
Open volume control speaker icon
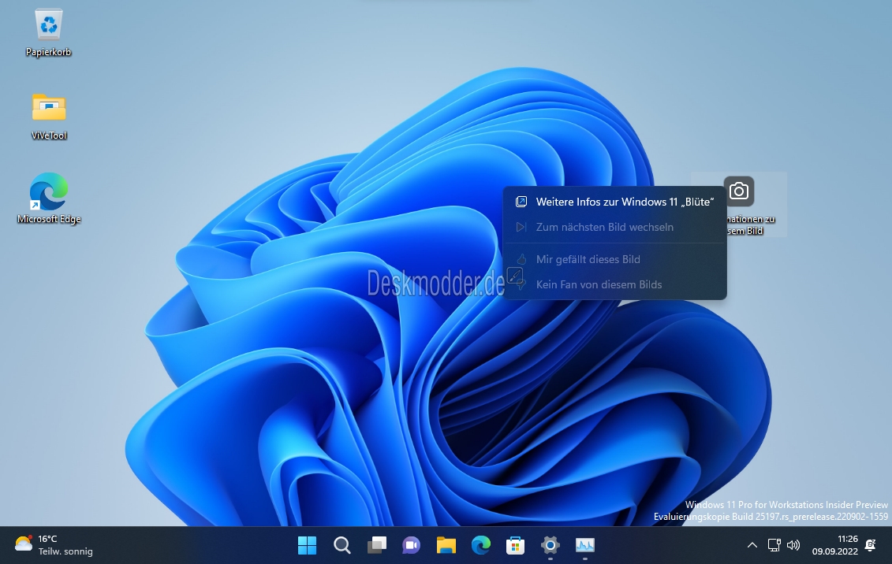click(793, 545)
